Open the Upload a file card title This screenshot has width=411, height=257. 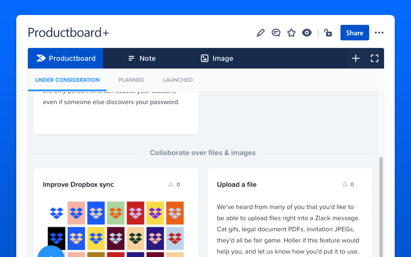tap(237, 185)
